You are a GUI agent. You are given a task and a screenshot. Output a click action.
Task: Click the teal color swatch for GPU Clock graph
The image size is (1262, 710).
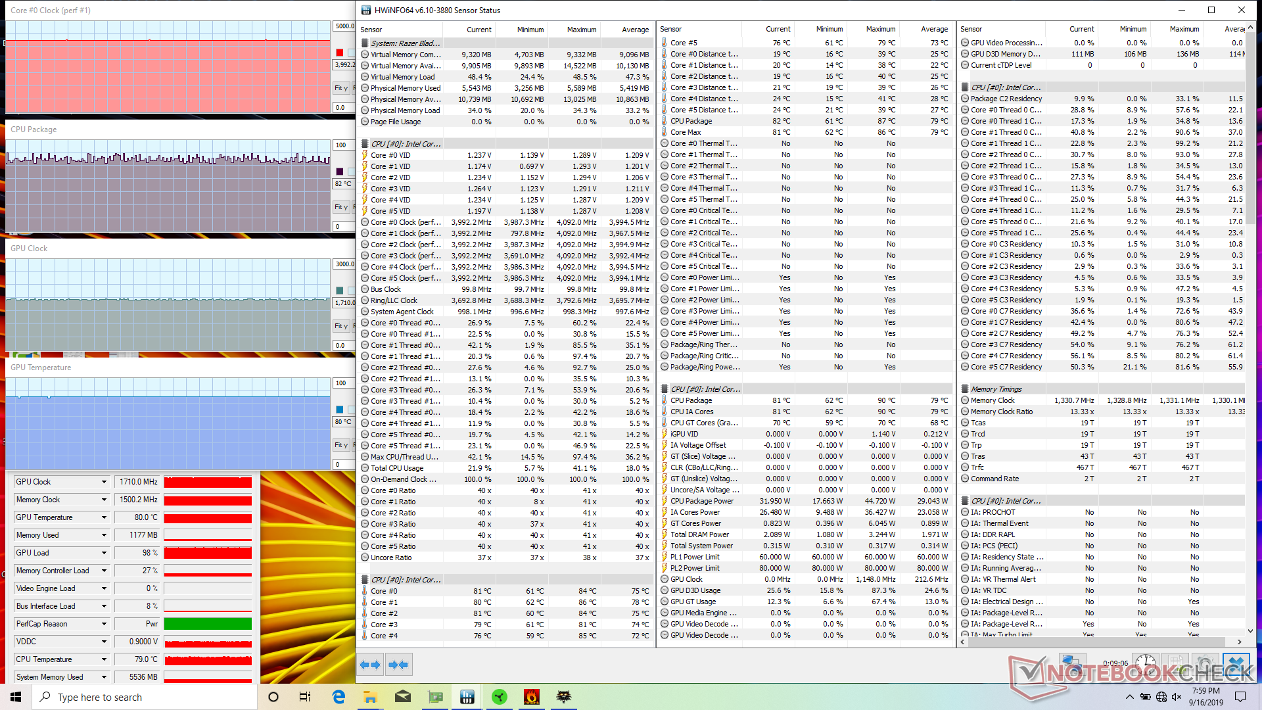pos(339,291)
